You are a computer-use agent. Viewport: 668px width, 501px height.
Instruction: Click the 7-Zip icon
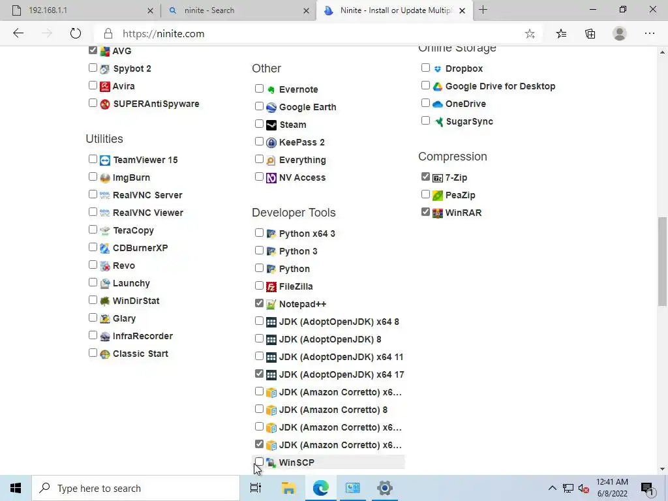[438, 177]
